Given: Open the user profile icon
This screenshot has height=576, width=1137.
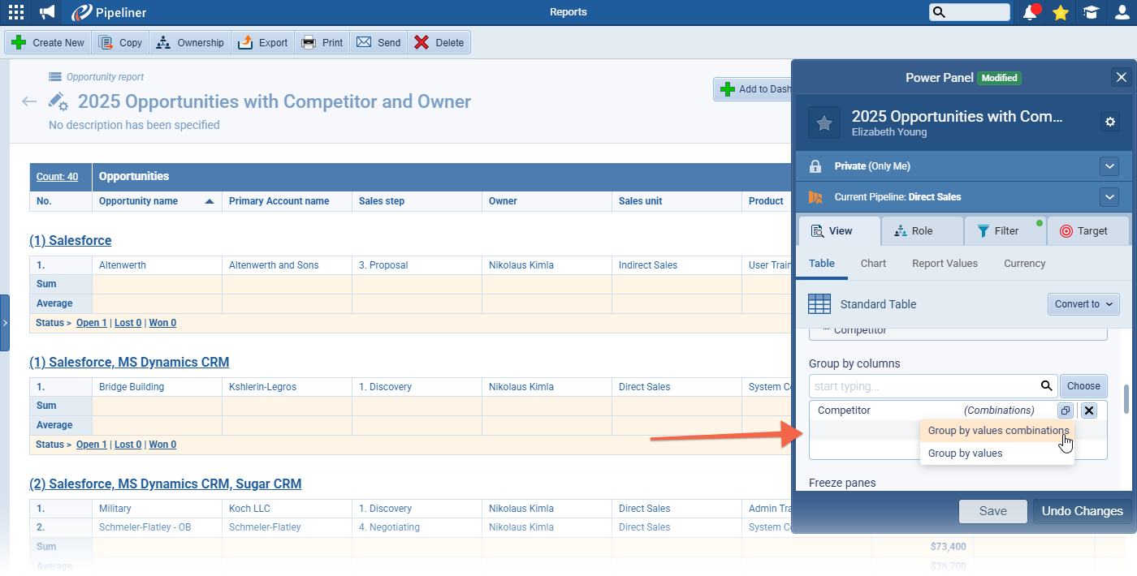Looking at the screenshot, I should tap(1122, 12).
